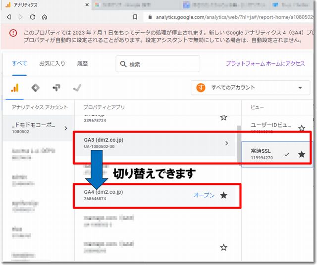Switch to the すべて tab
Screen dimensions: 317x265
[19, 63]
